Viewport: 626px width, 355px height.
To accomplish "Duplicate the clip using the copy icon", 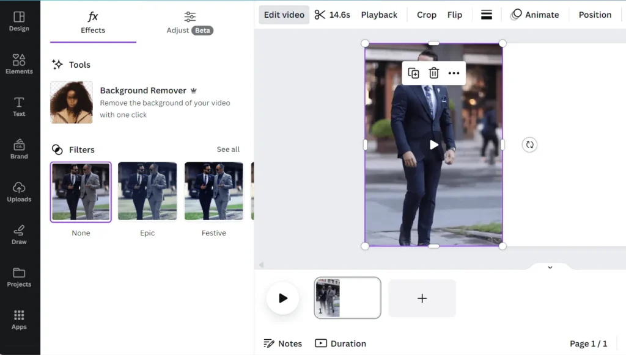I will (413, 72).
